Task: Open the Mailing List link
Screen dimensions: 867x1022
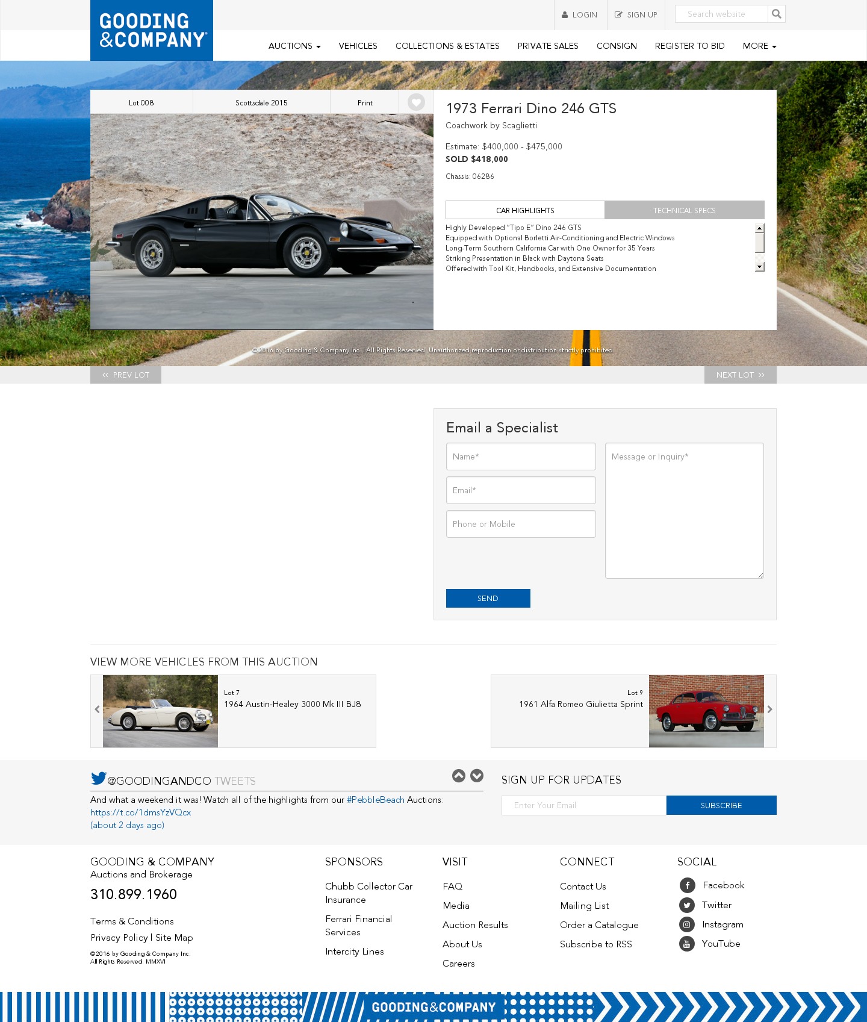Action: point(585,906)
